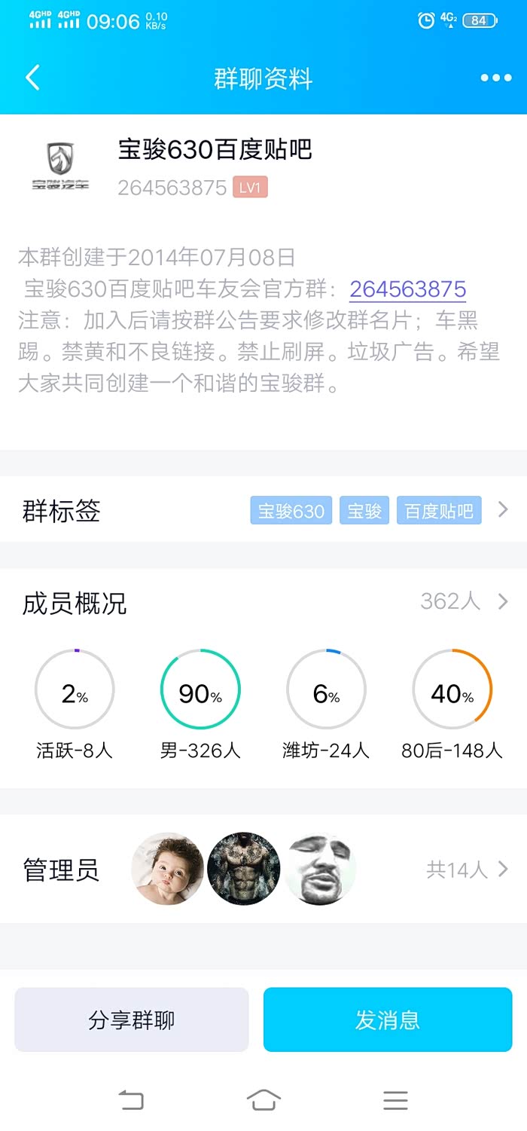Open the baby photo admin avatar

coord(168,869)
